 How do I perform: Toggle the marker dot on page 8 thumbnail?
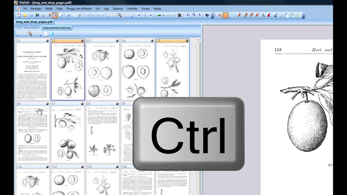coord(117,104)
